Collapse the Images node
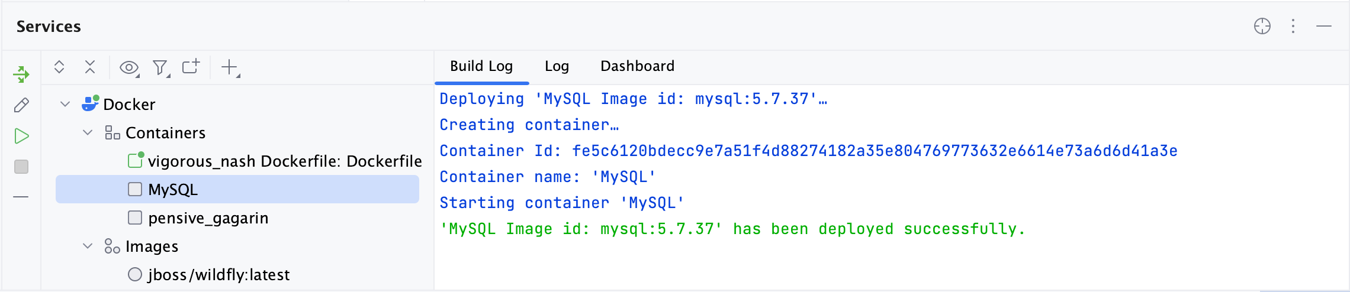The width and height of the screenshot is (1350, 292). [88, 246]
